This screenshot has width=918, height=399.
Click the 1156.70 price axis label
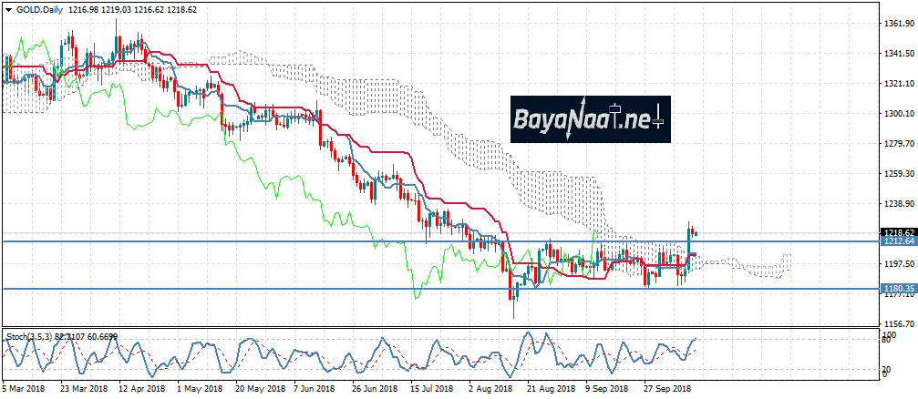point(898,323)
